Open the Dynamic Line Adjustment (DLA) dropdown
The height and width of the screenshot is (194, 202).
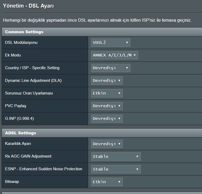107,81
